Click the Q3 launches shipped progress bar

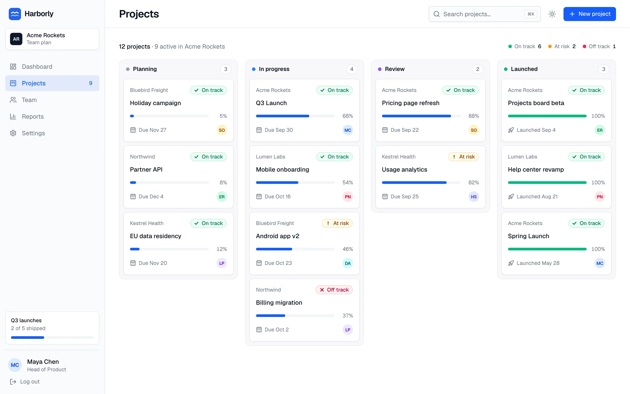(52, 337)
